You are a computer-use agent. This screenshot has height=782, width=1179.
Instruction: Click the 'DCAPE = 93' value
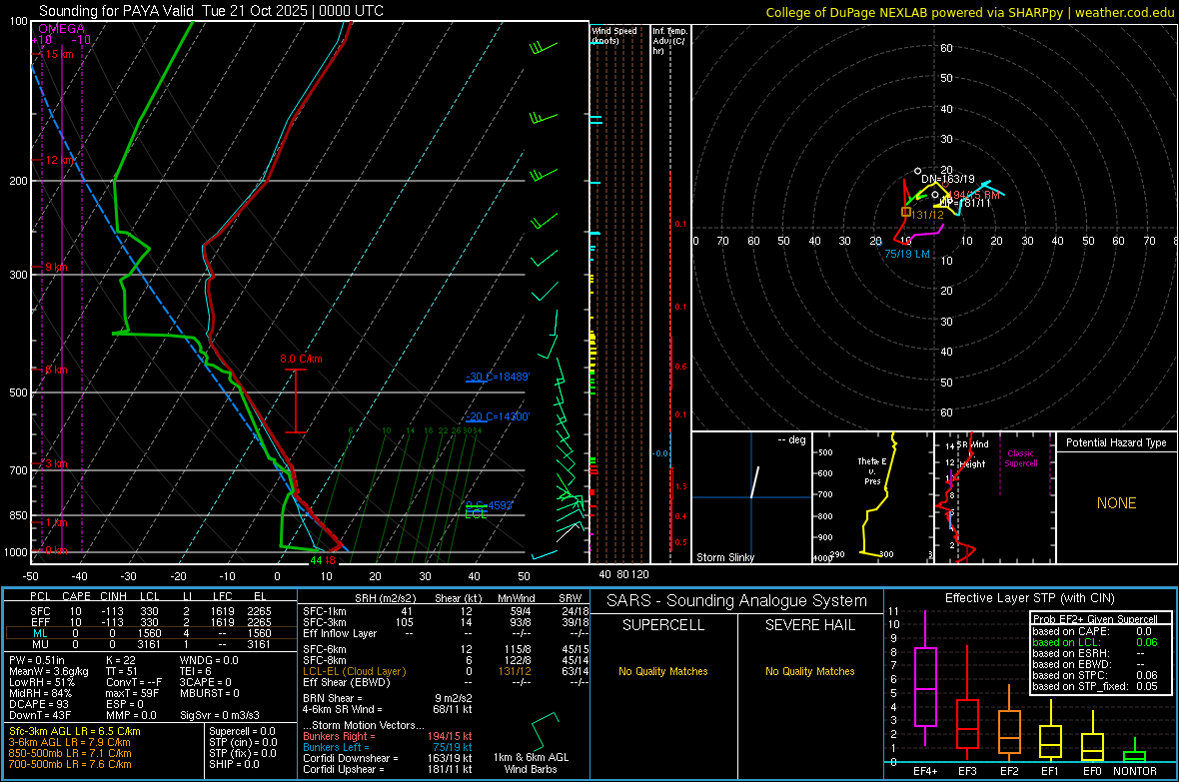coord(39,704)
